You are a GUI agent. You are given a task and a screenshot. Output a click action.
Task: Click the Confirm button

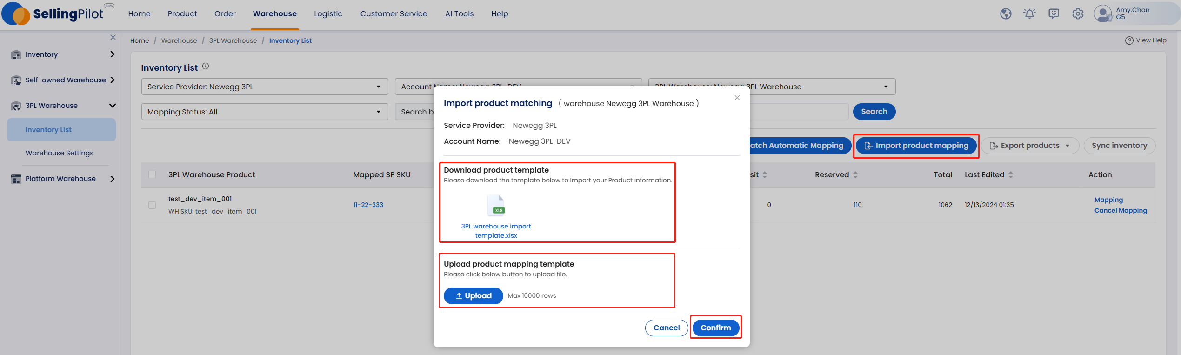click(716, 328)
